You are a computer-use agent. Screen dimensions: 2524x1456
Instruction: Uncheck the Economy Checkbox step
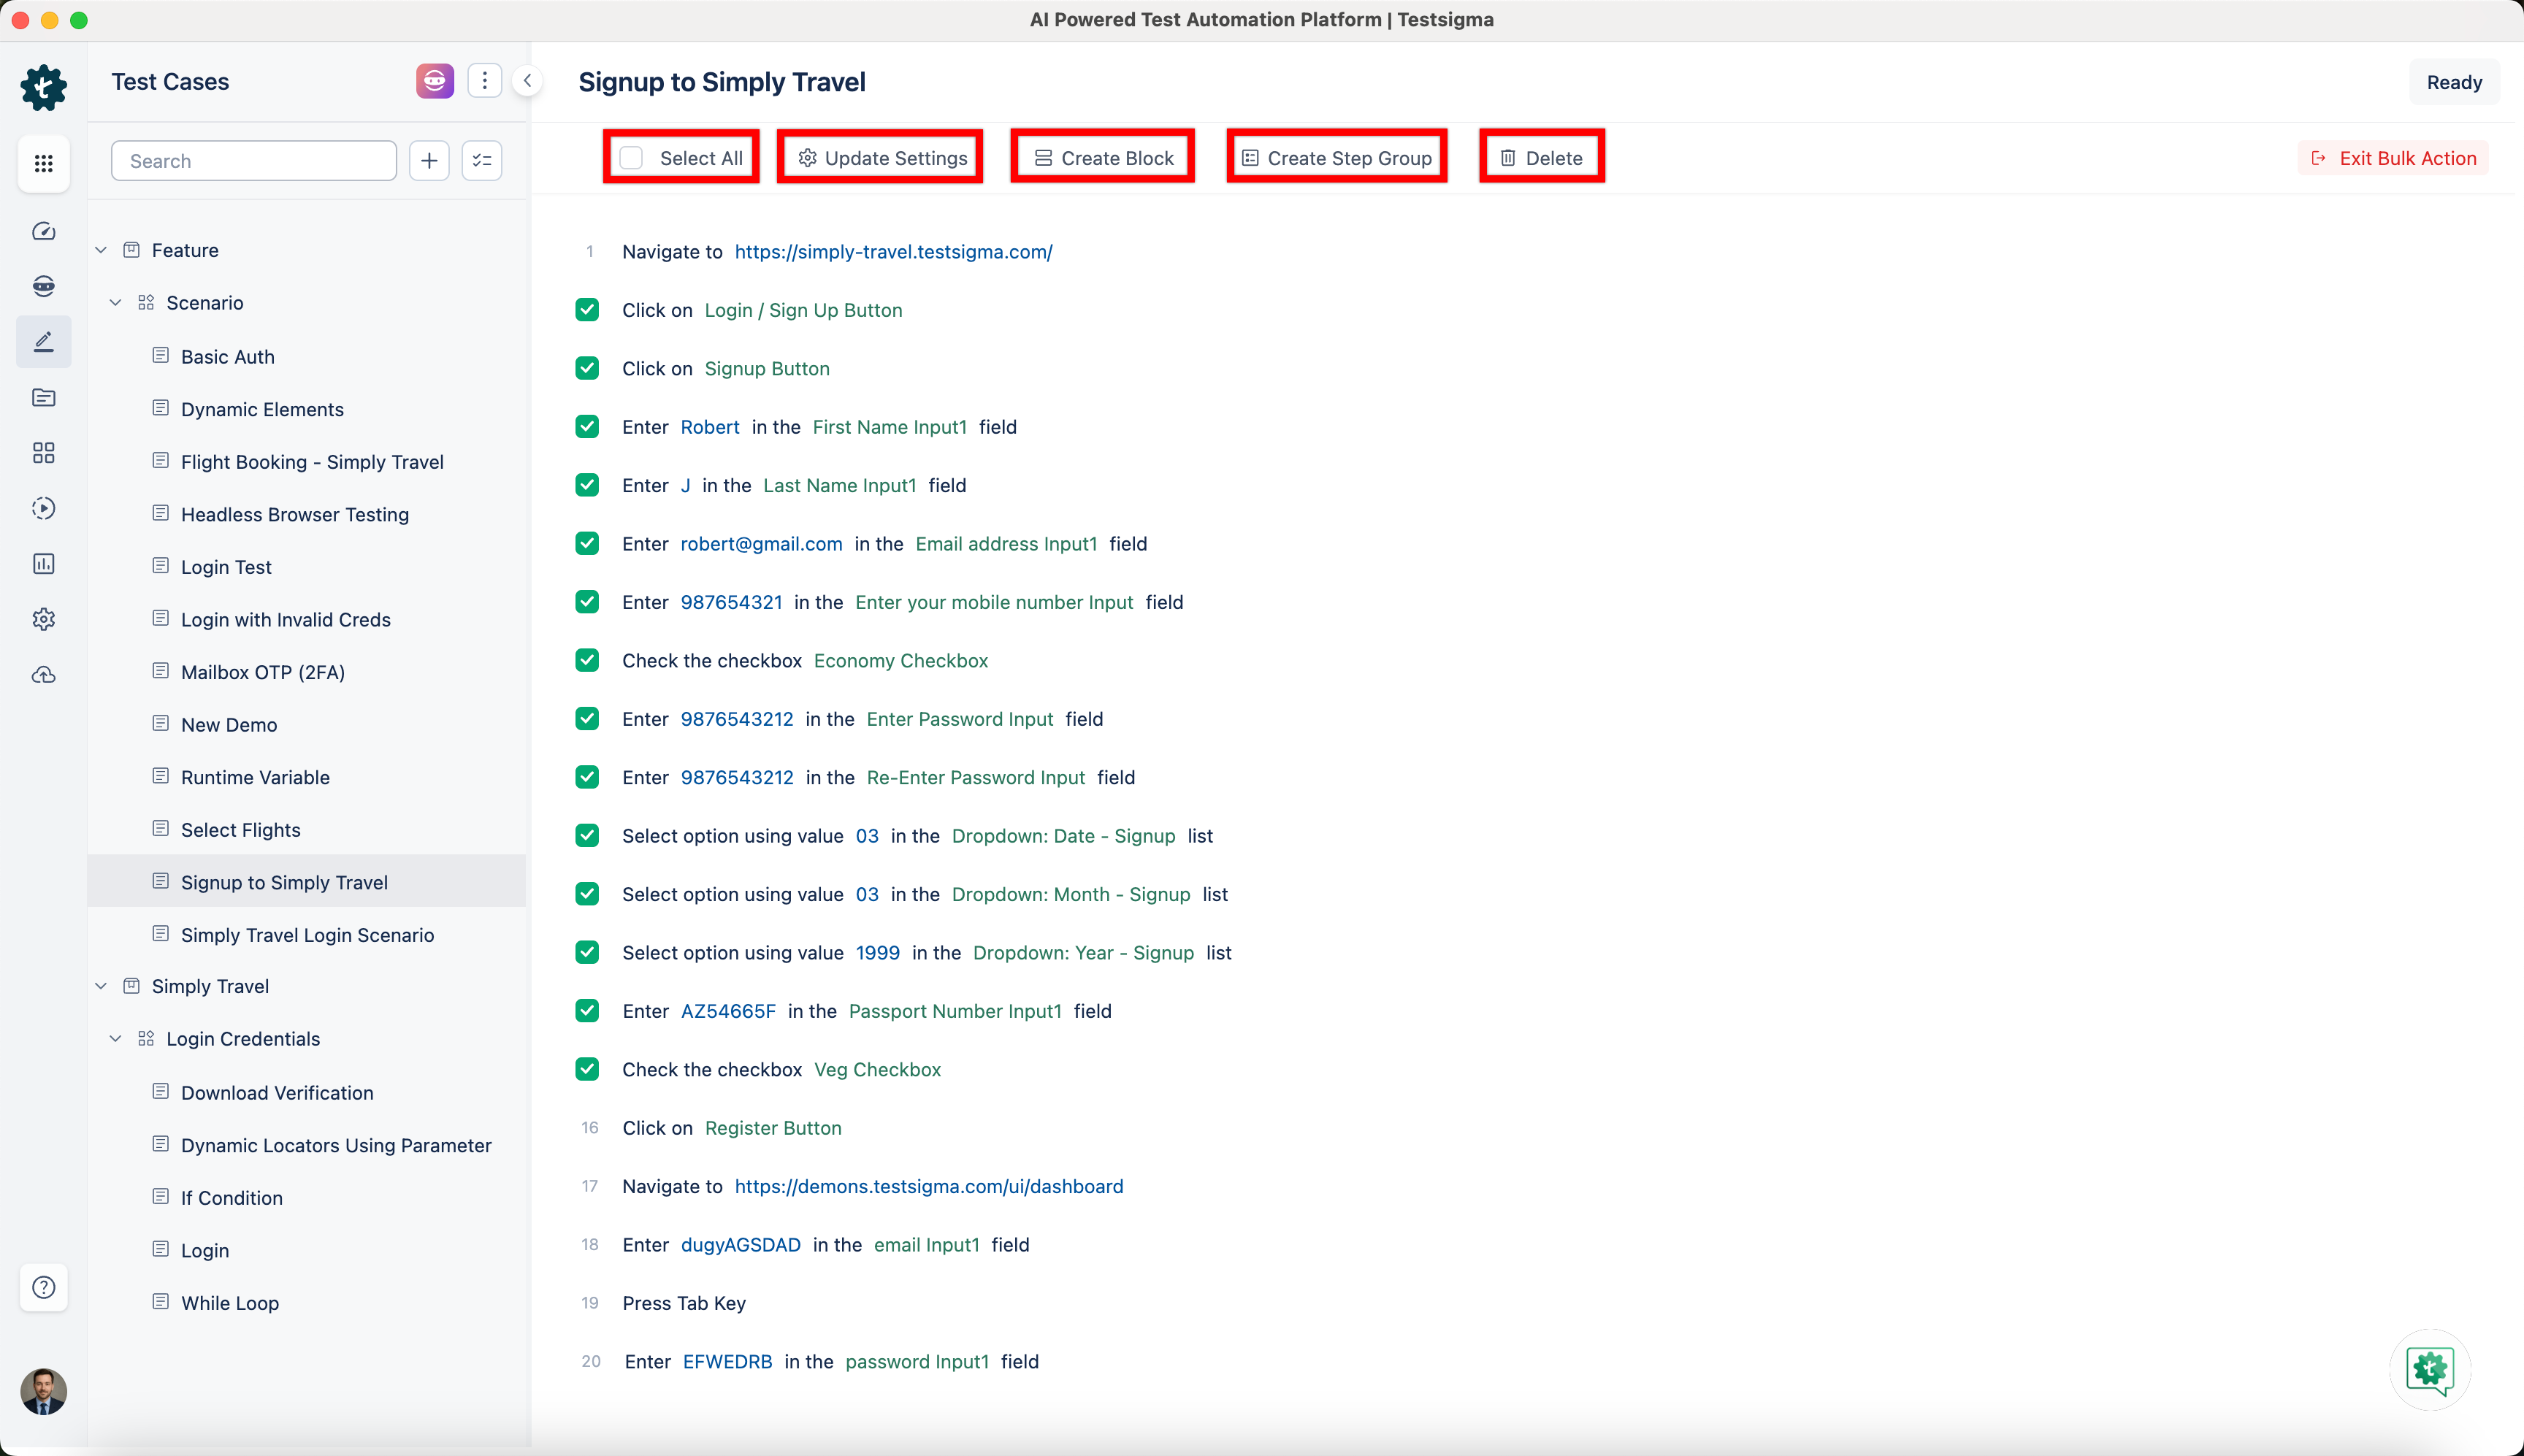[587, 660]
